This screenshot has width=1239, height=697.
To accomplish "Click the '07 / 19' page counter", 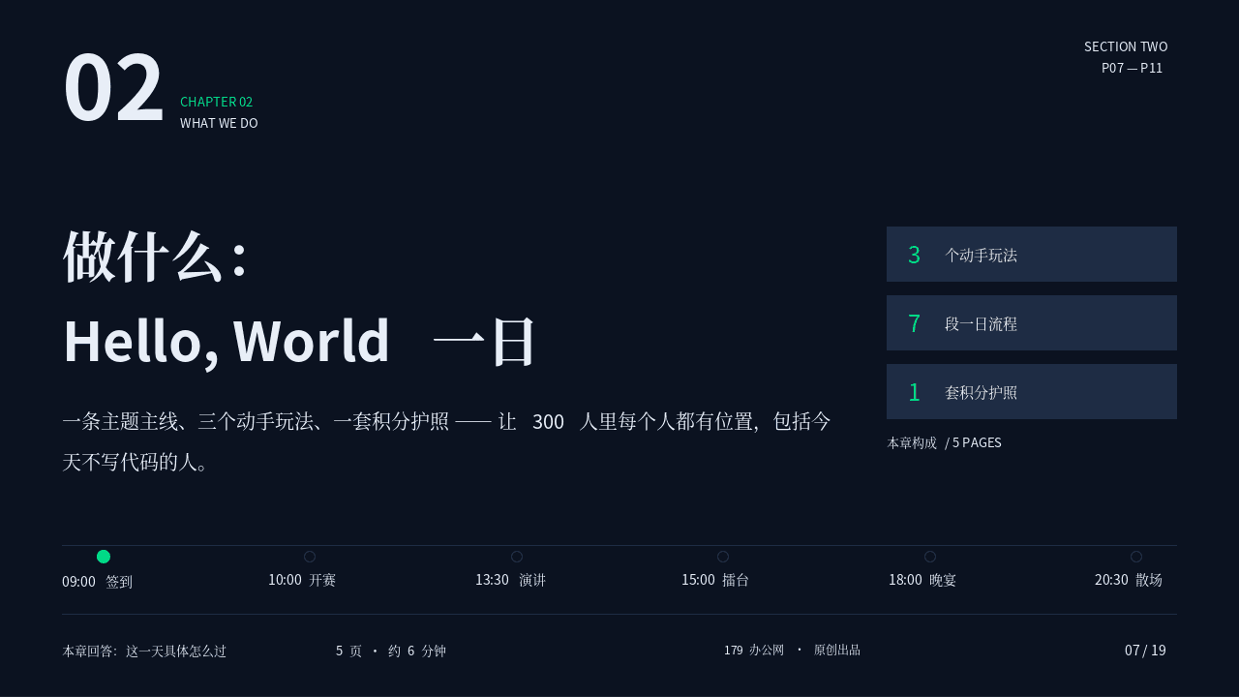I will coord(1145,651).
